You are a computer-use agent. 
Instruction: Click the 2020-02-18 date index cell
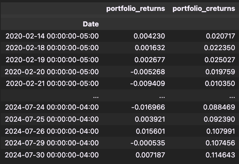[x=52, y=48]
